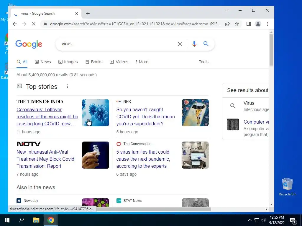Screen dimensions: 302x226
Task: Click the lab laptop thumbnail
Action: pyautogui.click(x=195, y=155)
